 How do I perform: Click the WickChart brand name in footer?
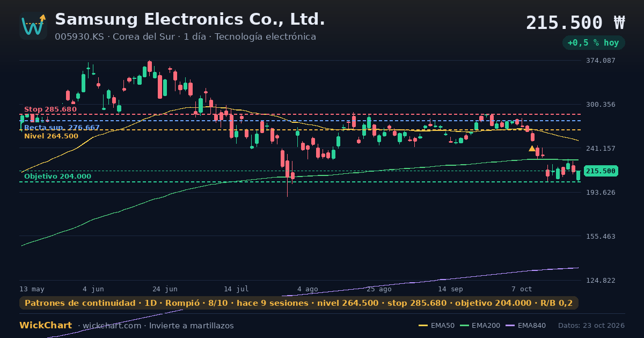[46, 326]
